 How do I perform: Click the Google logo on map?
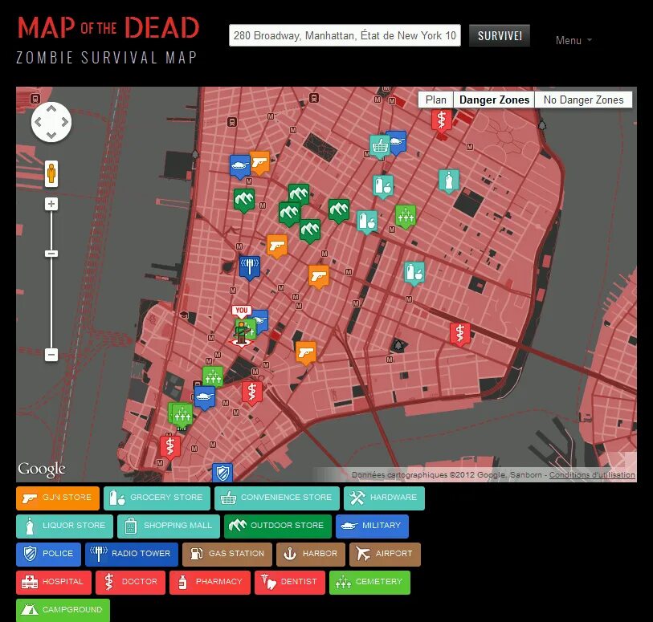pyautogui.click(x=41, y=470)
